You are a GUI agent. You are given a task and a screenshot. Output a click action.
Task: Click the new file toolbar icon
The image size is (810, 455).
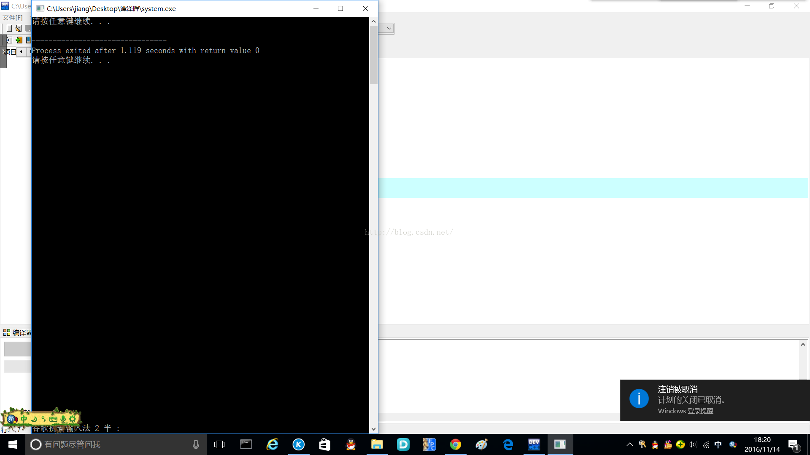coord(9,28)
